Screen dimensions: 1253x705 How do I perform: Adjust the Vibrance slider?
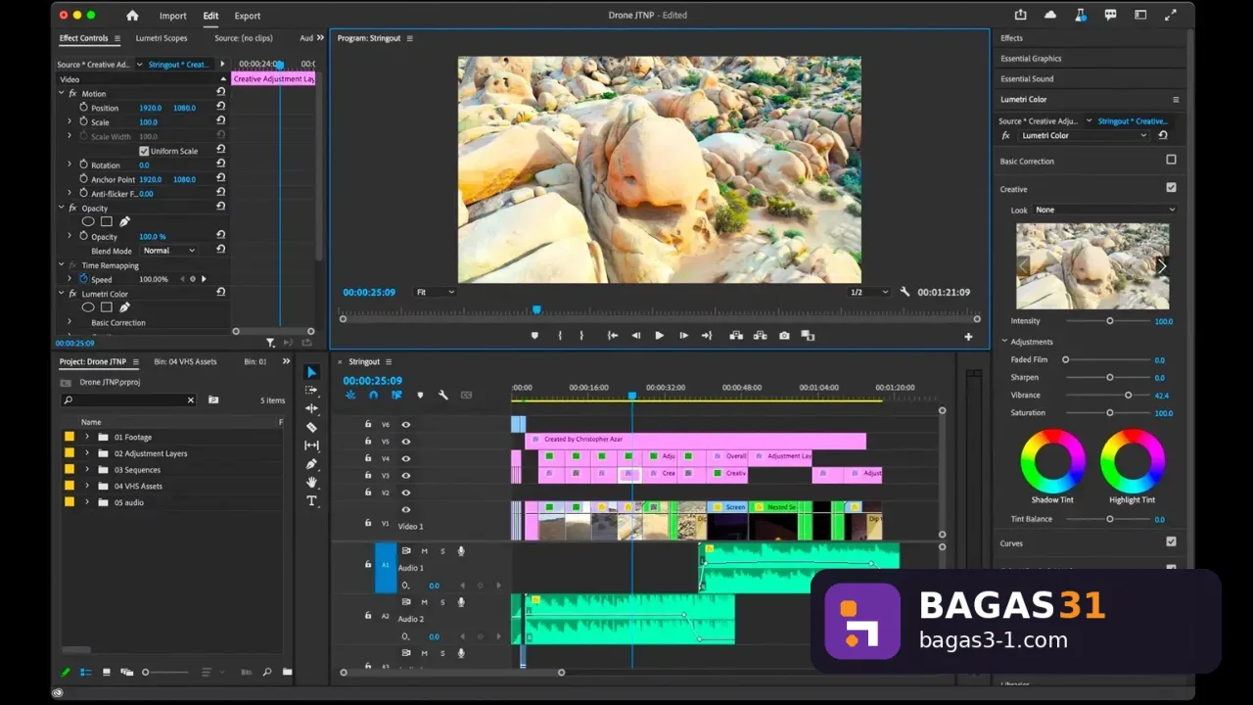click(x=1128, y=395)
